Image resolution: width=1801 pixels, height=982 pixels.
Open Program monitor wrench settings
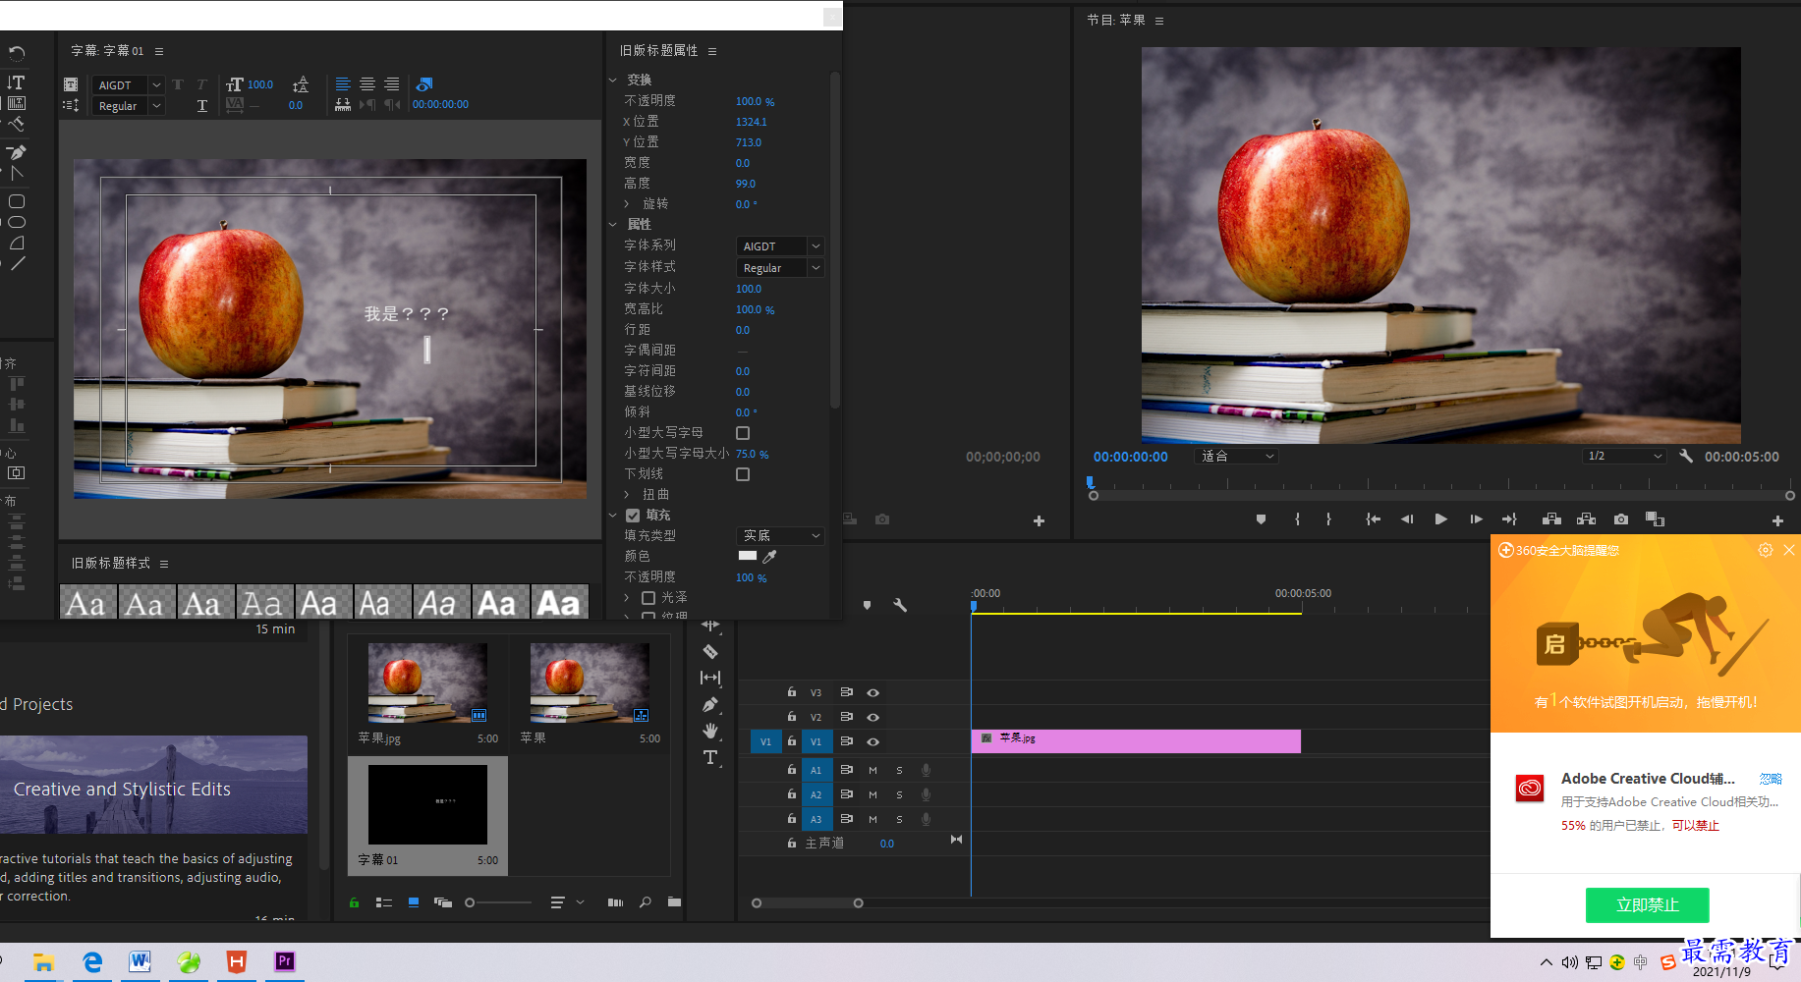pos(1686,456)
